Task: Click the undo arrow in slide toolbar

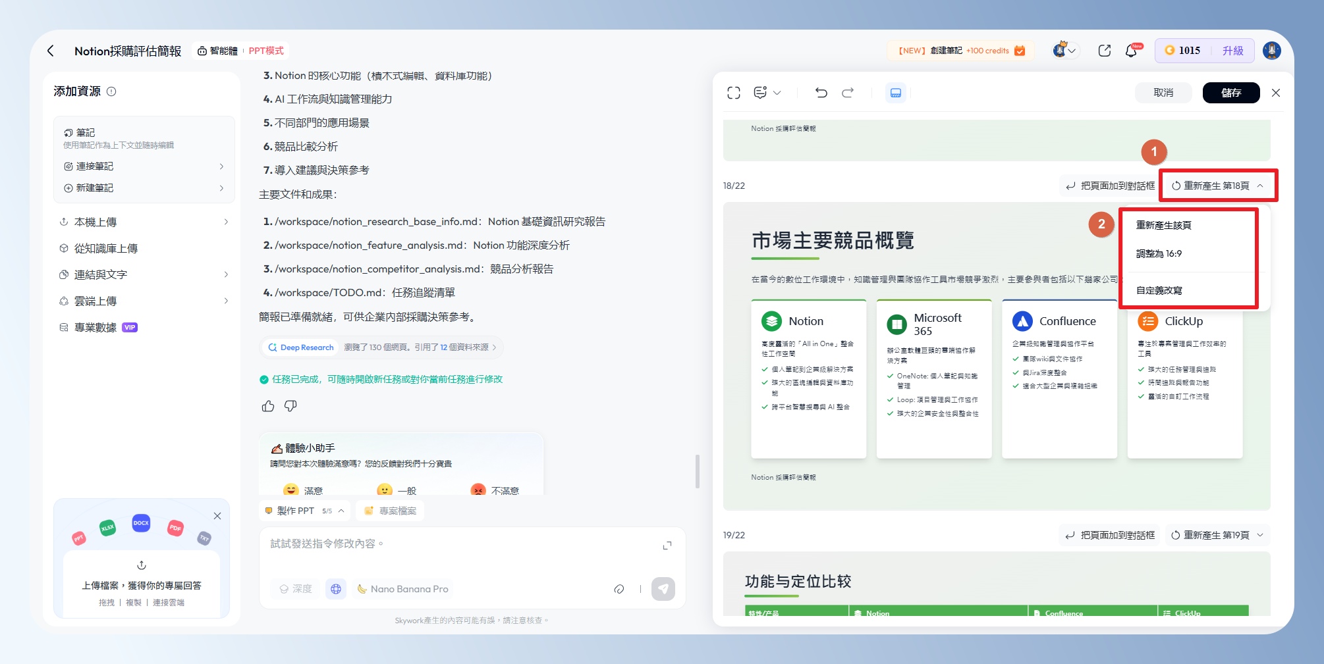Action: point(821,93)
